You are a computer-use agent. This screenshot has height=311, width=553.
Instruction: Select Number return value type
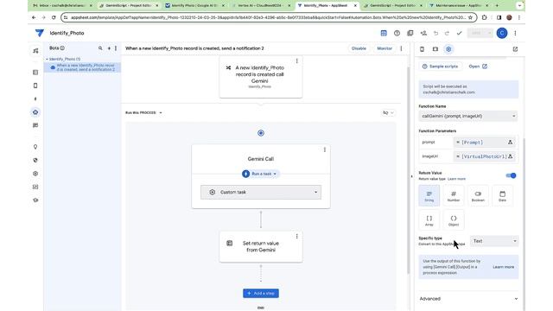click(454, 195)
